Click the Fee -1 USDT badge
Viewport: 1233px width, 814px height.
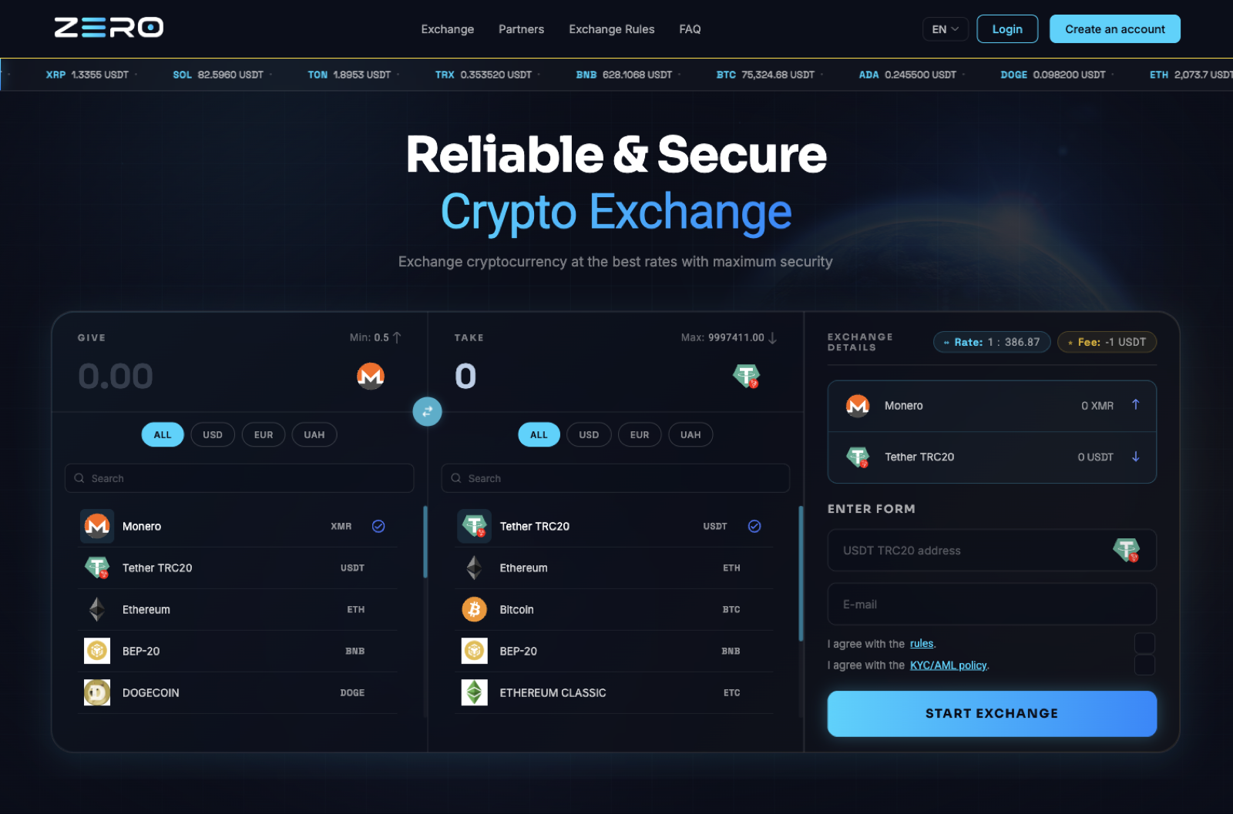[1107, 342]
